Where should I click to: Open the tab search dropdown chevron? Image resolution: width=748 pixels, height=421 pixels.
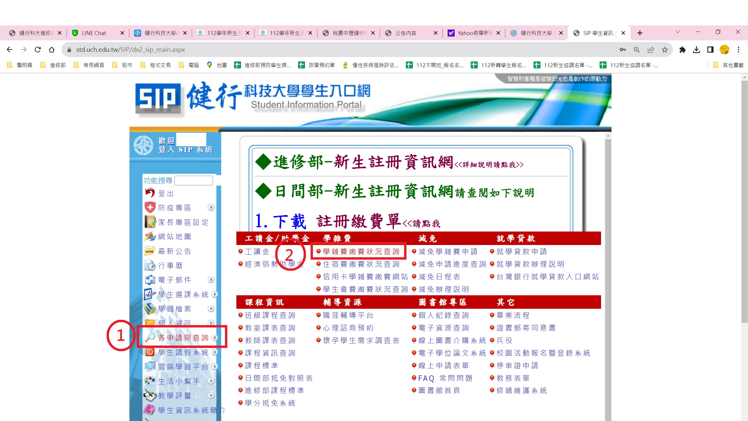[x=678, y=32]
